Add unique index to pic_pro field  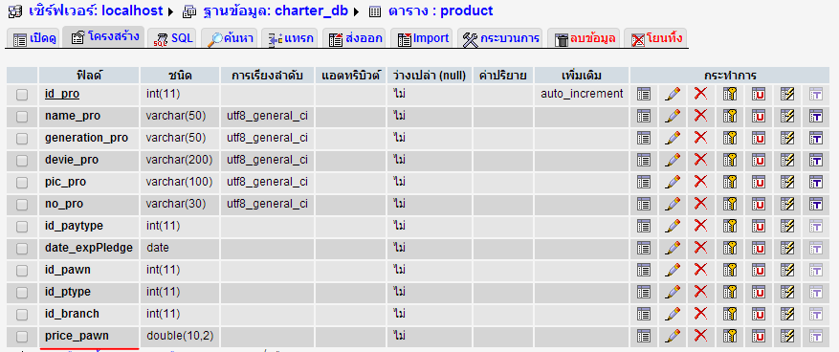pyautogui.click(x=759, y=183)
